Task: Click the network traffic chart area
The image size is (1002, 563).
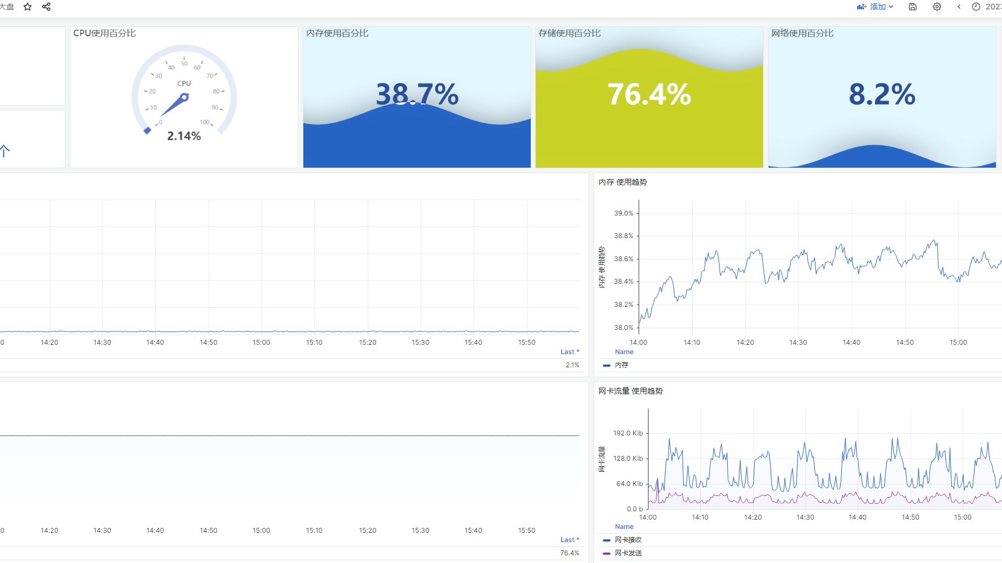Action: (x=825, y=459)
